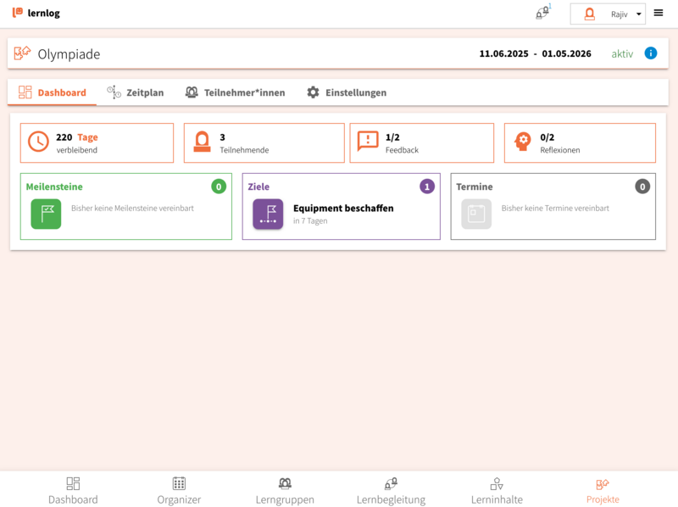Click the grey Termine calendar icon
This screenshot has width=678, height=507.
click(476, 214)
